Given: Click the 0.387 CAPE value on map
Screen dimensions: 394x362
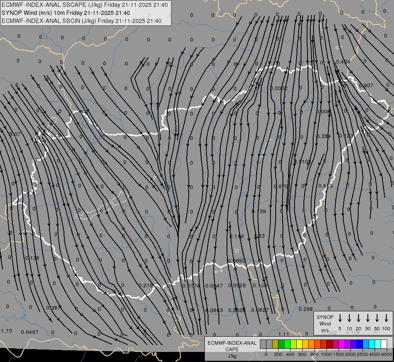Looking at the screenshot, I should tap(53, 308).
